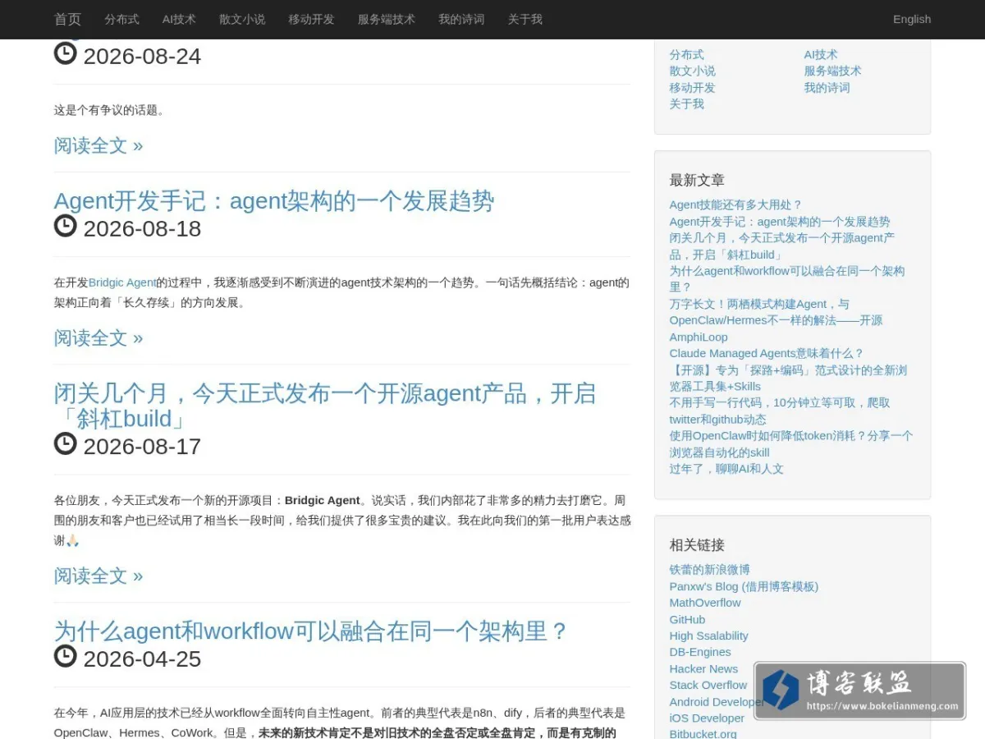Screen dimensions: 985x739
Task: Open sidebar category 移动开发
Action: (x=692, y=87)
